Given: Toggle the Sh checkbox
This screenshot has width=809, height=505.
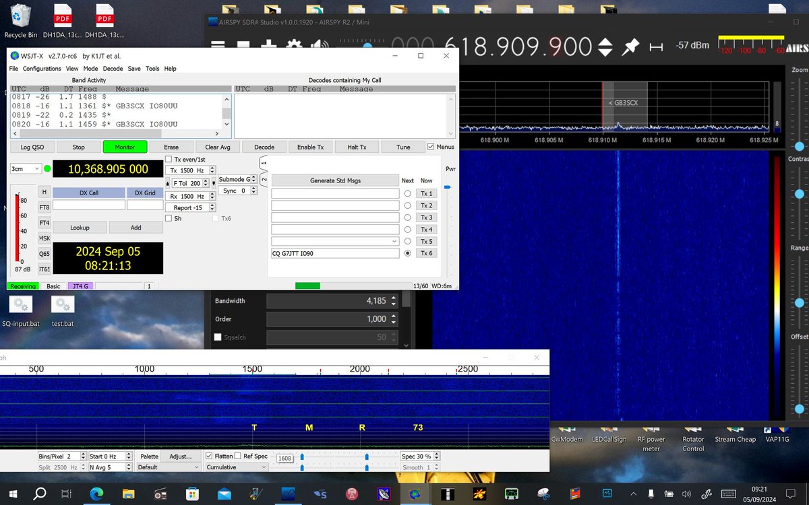Looking at the screenshot, I should (169, 218).
